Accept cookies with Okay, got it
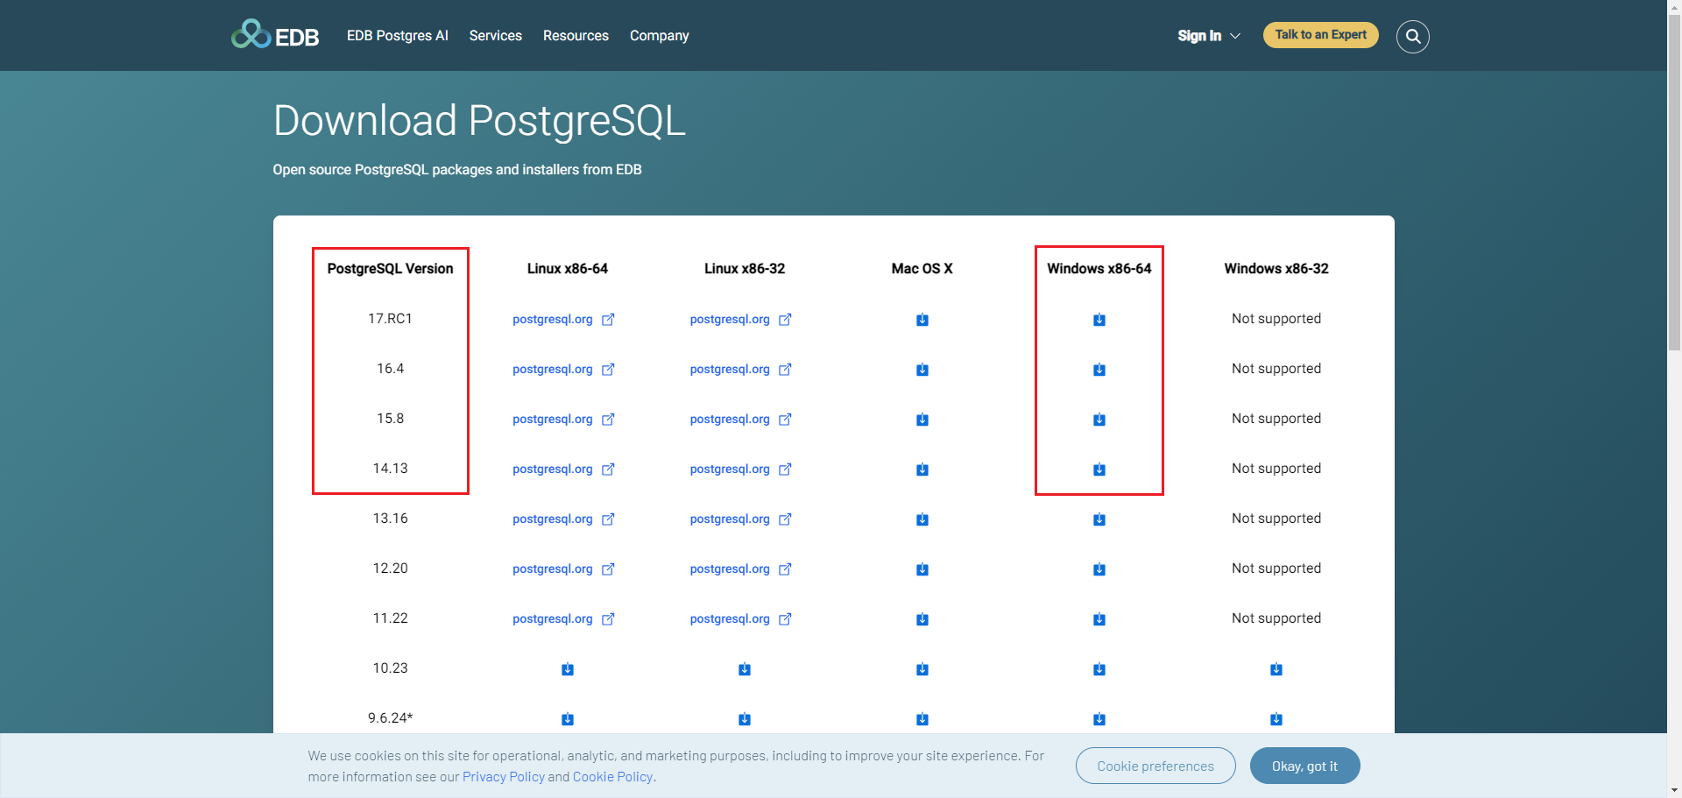The image size is (1682, 798). click(x=1304, y=766)
